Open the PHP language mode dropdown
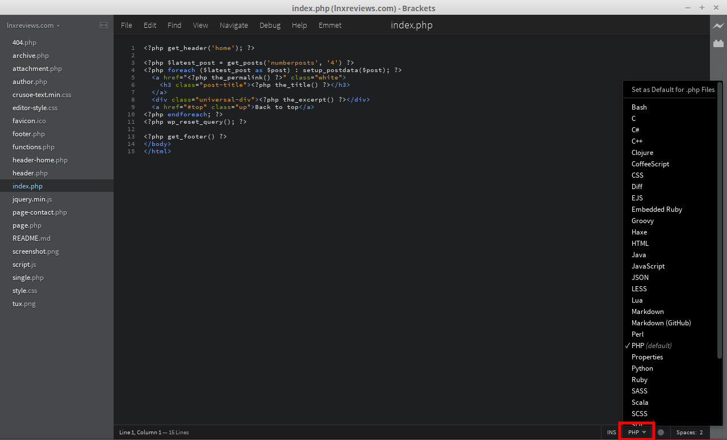The height and width of the screenshot is (440, 727). click(x=635, y=432)
